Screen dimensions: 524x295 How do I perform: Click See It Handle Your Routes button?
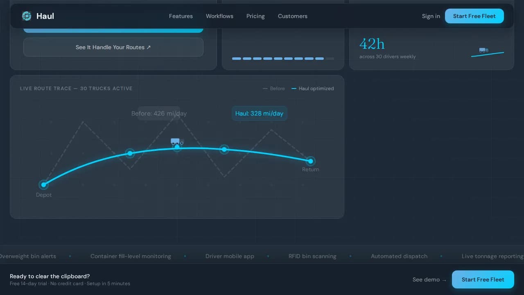(x=113, y=47)
